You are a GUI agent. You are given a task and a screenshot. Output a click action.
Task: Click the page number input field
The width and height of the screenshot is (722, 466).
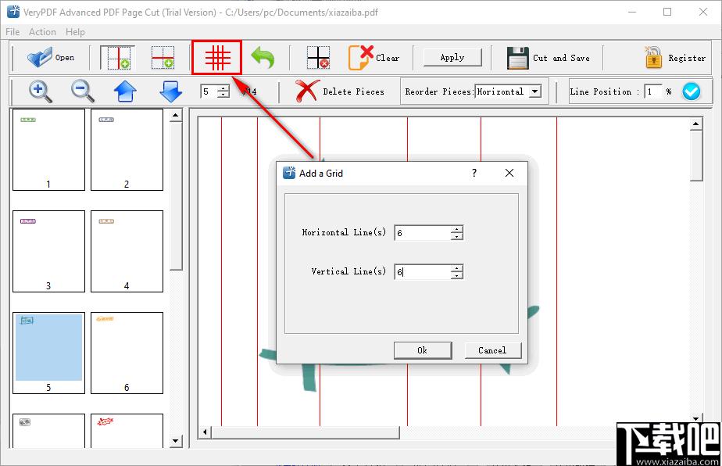coord(209,91)
